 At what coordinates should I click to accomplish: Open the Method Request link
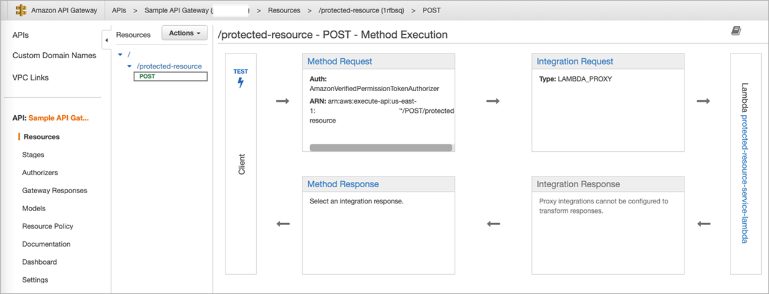pyautogui.click(x=340, y=61)
